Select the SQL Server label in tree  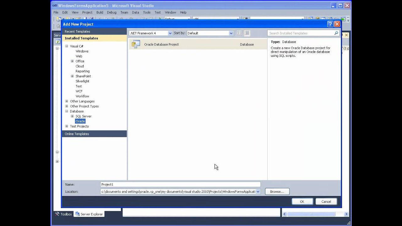tap(84, 116)
